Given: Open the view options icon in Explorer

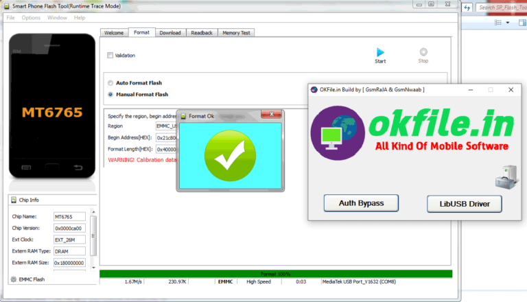Looking at the screenshot, I should pyautogui.click(x=498, y=23).
